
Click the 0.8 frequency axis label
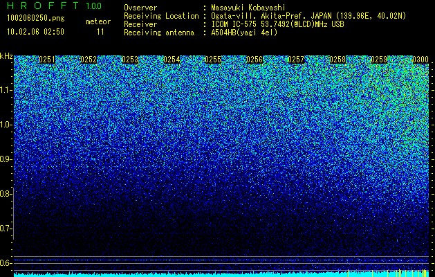[6, 194]
